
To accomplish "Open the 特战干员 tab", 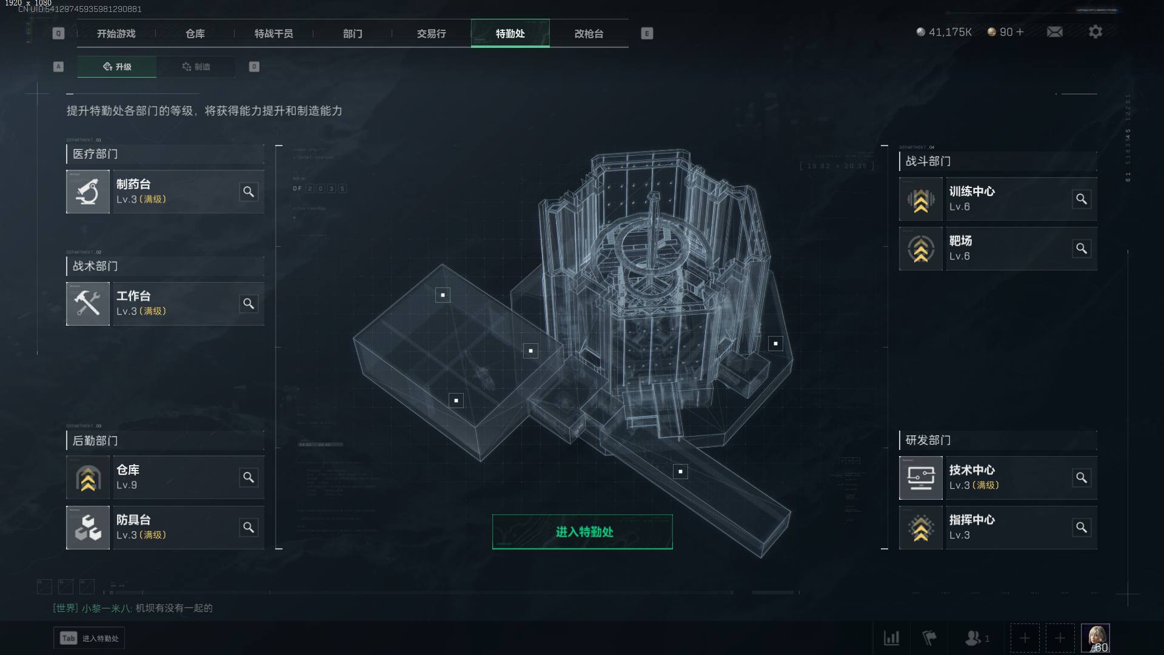I will [x=274, y=33].
